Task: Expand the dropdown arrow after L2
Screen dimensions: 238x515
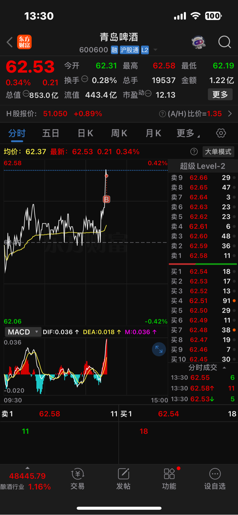Action: (x=155, y=50)
